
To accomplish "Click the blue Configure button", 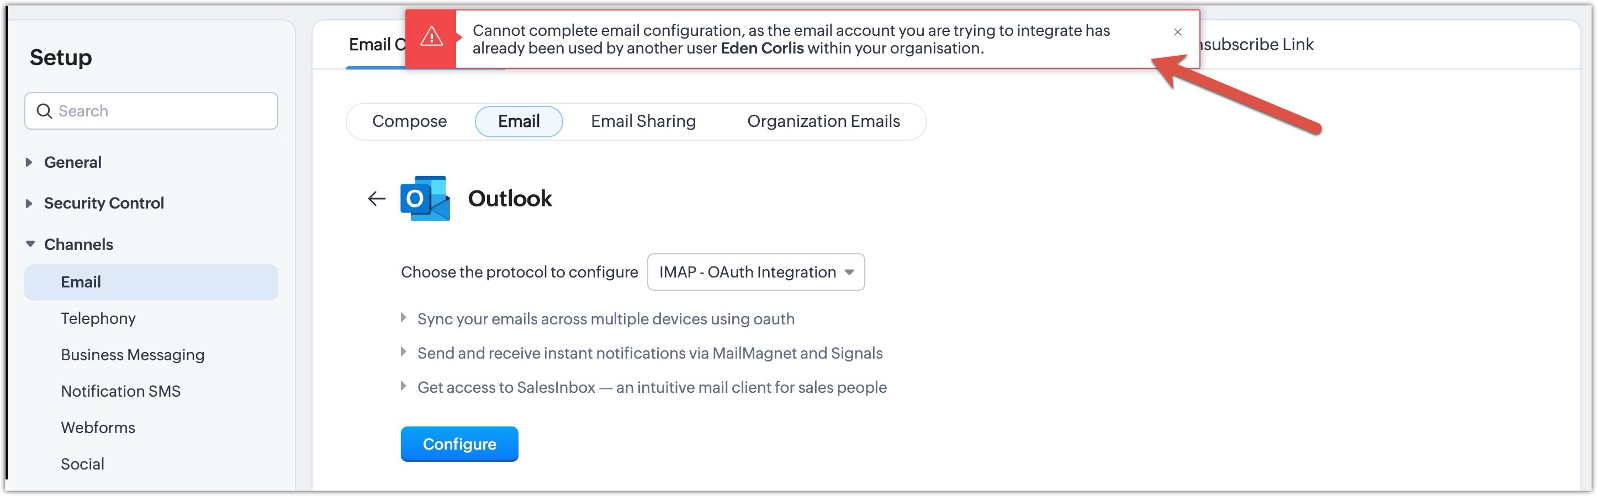I will click(x=459, y=444).
